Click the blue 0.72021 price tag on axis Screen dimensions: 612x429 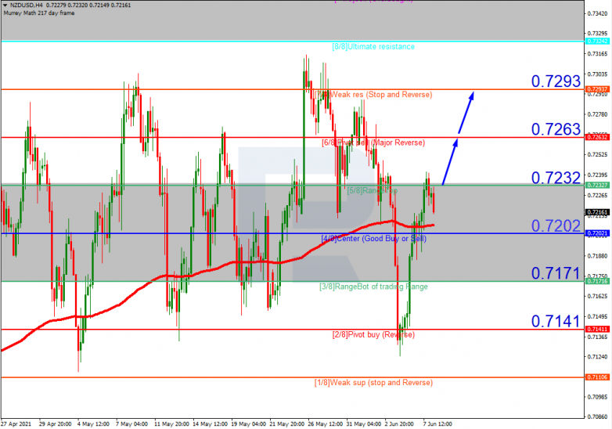click(x=597, y=233)
